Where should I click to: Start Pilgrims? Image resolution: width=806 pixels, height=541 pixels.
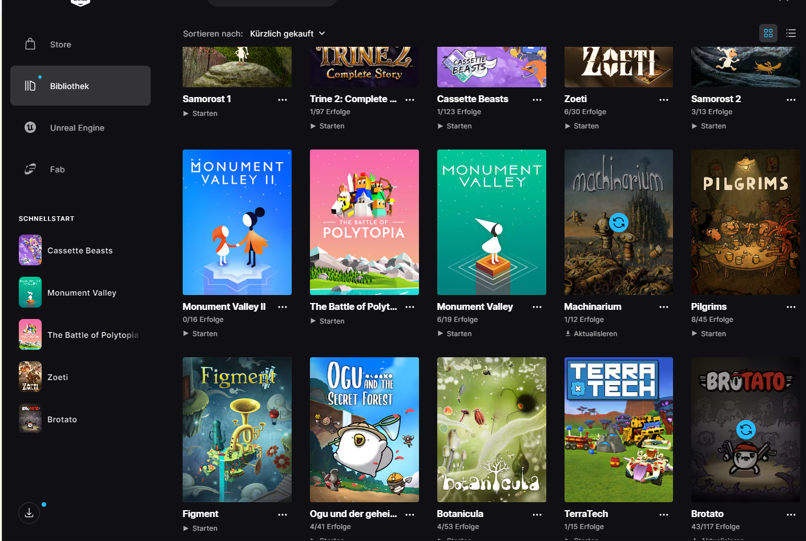click(709, 334)
